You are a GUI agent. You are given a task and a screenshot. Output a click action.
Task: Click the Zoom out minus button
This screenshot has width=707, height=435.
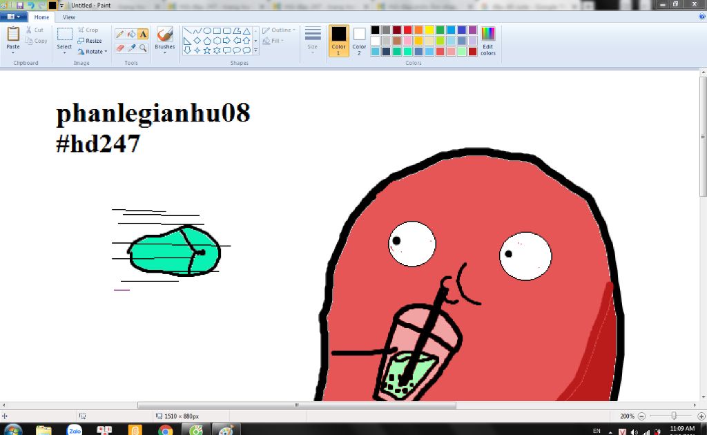[641, 416]
